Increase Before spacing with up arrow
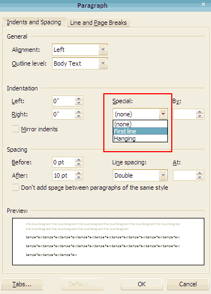Screen dimensions: 211x294 point(78,160)
